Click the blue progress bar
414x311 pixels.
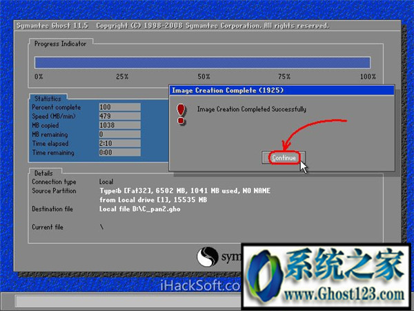click(x=202, y=63)
